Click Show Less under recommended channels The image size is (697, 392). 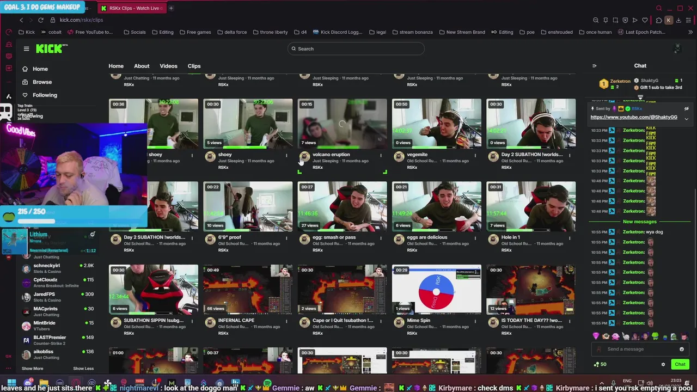(x=83, y=369)
